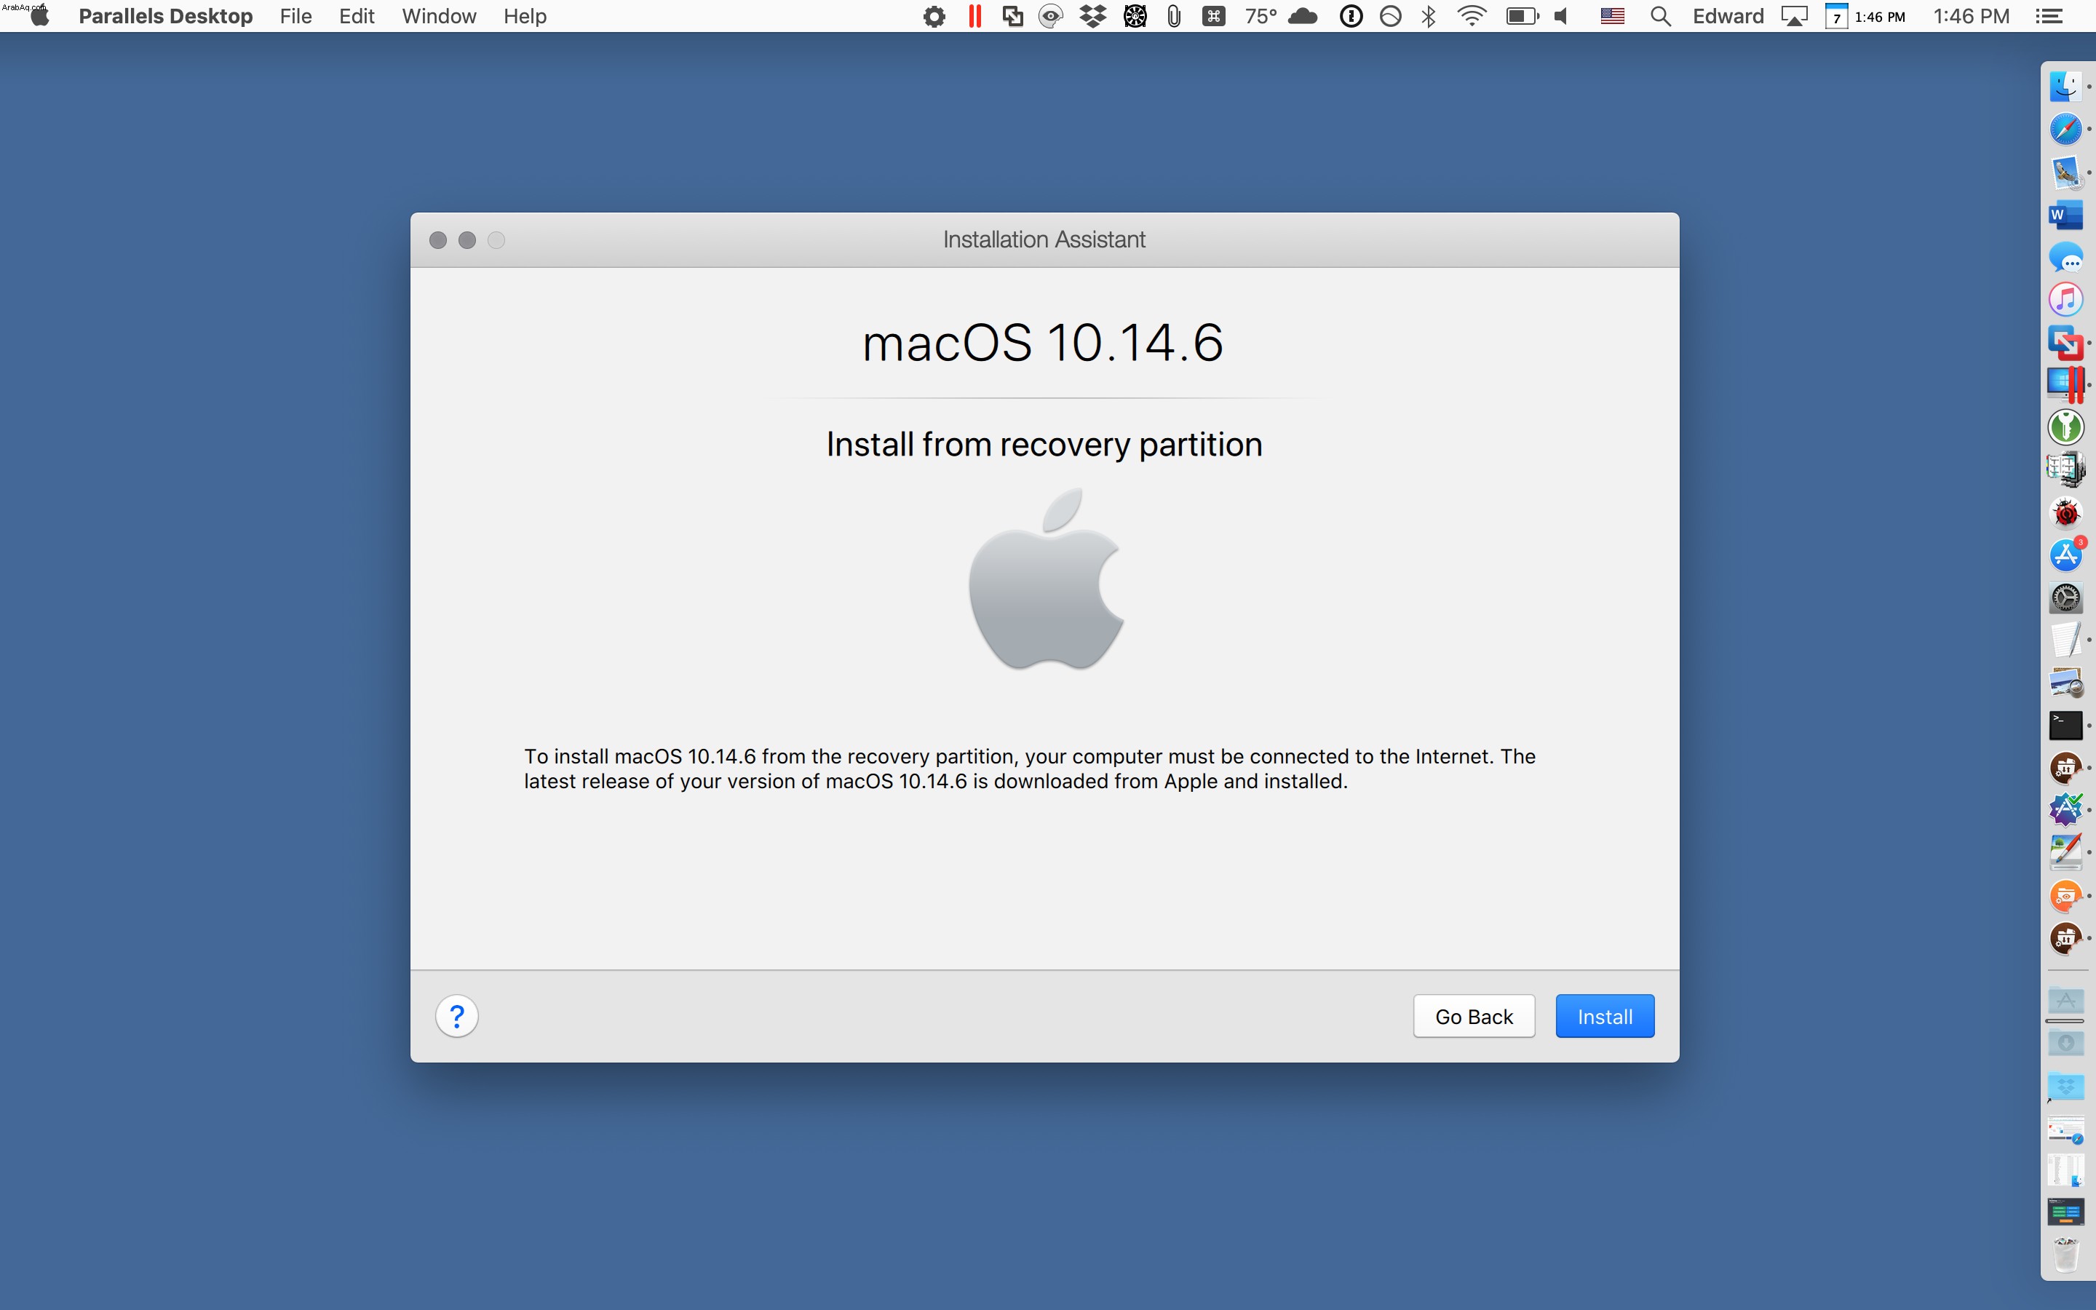Screen dimensions: 2096x1310
Task: Open the Window menu
Action: (x=438, y=15)
